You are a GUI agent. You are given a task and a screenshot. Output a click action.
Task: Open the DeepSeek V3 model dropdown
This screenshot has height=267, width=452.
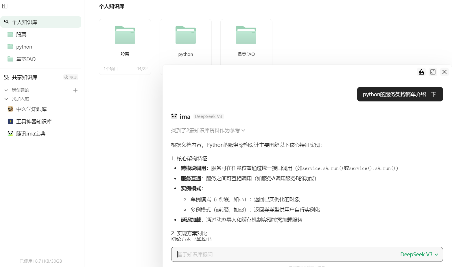pos(419,254)
